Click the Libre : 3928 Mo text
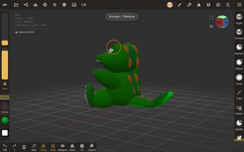Screen dimensions: 244x152 click(24, 22)
